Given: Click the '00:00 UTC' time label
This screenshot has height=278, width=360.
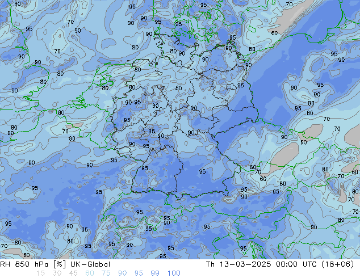Looking at the screenshot, I should (x=297, y=264).
